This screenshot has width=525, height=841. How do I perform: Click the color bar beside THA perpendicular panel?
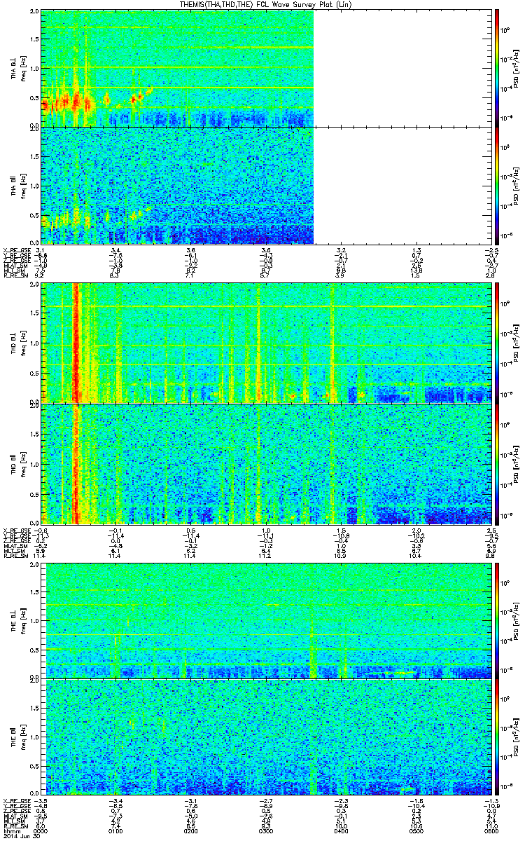coord(498,68)
